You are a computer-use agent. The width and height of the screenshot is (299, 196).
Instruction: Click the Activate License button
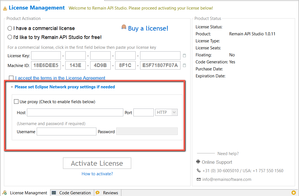click(97, 163)
